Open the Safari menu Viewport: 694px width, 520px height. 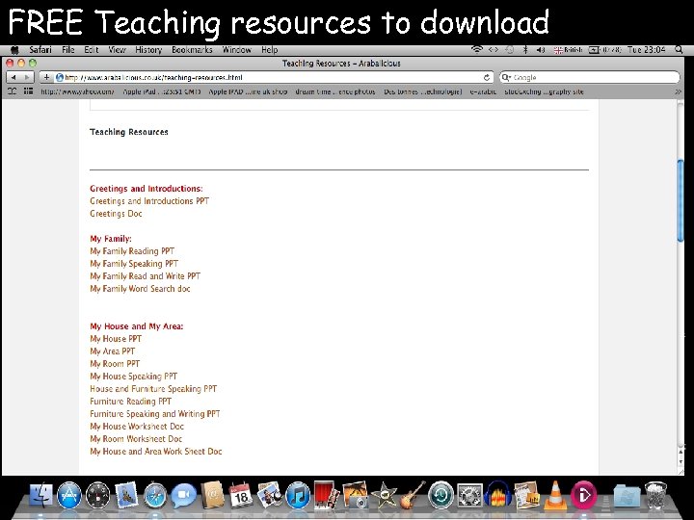pos(40,49)
